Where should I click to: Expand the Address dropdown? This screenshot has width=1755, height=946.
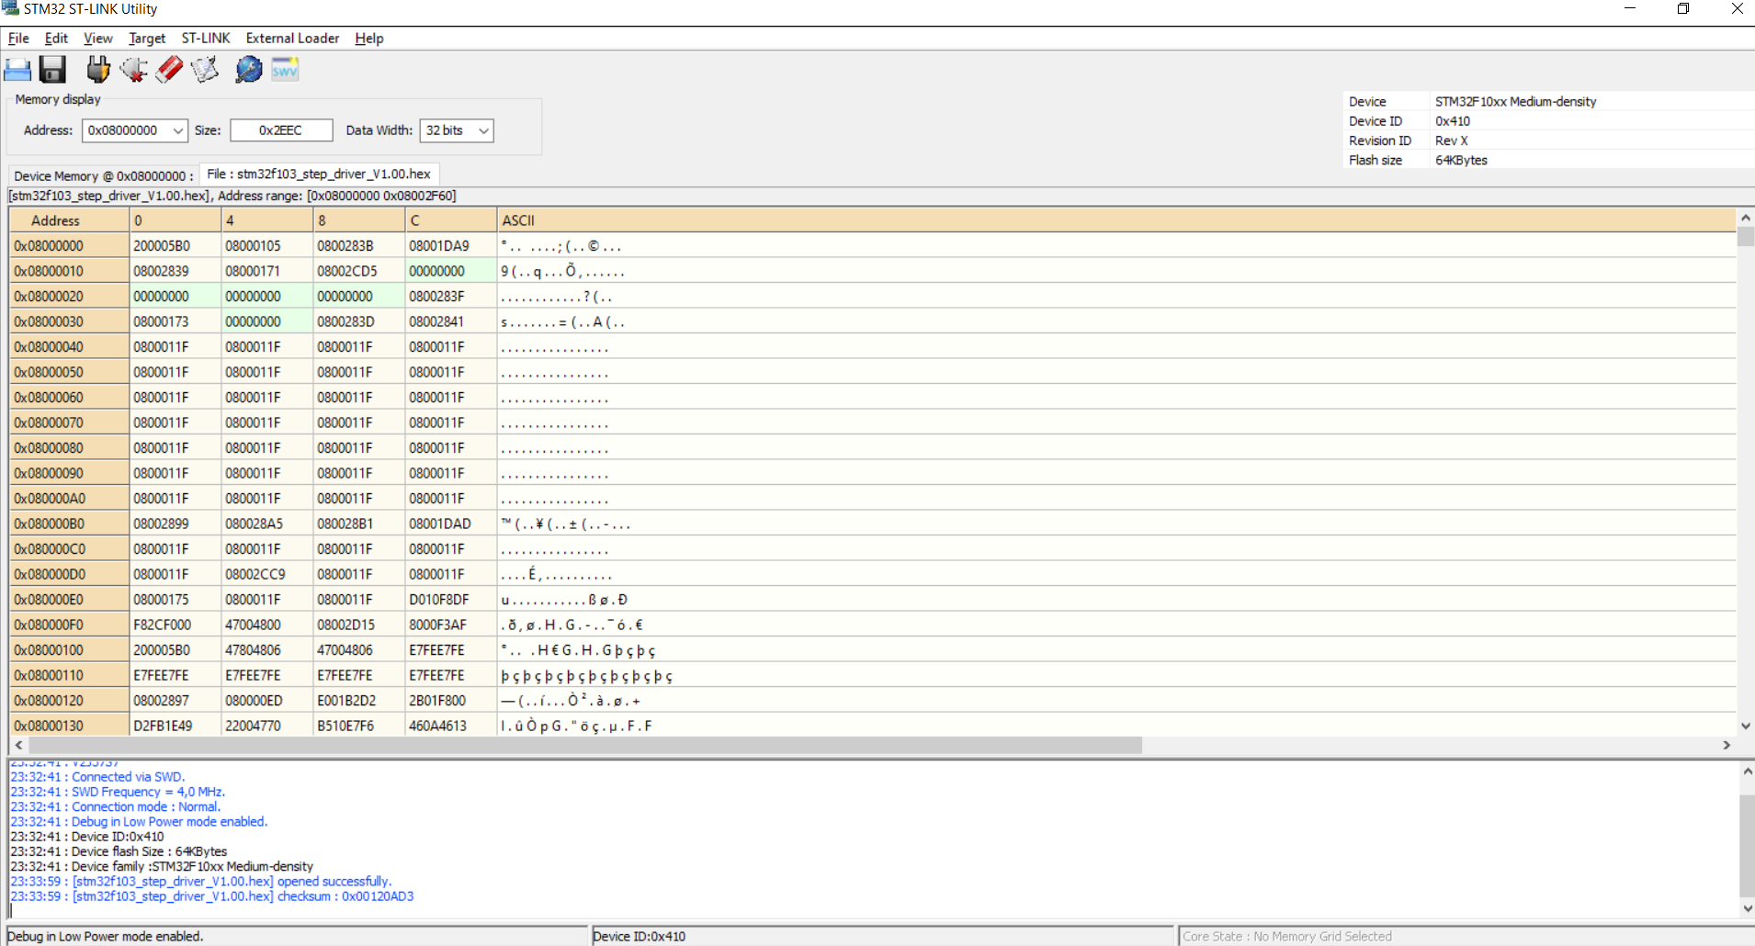(178, 131)
